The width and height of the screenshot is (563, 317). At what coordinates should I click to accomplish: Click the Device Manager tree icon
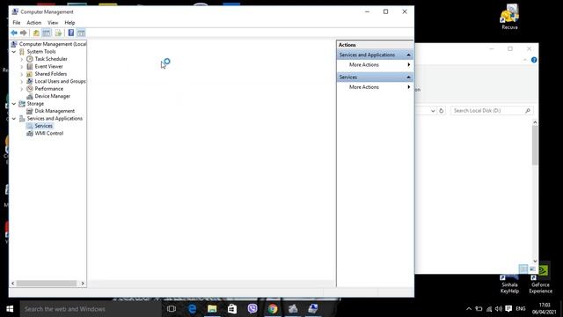30,96
